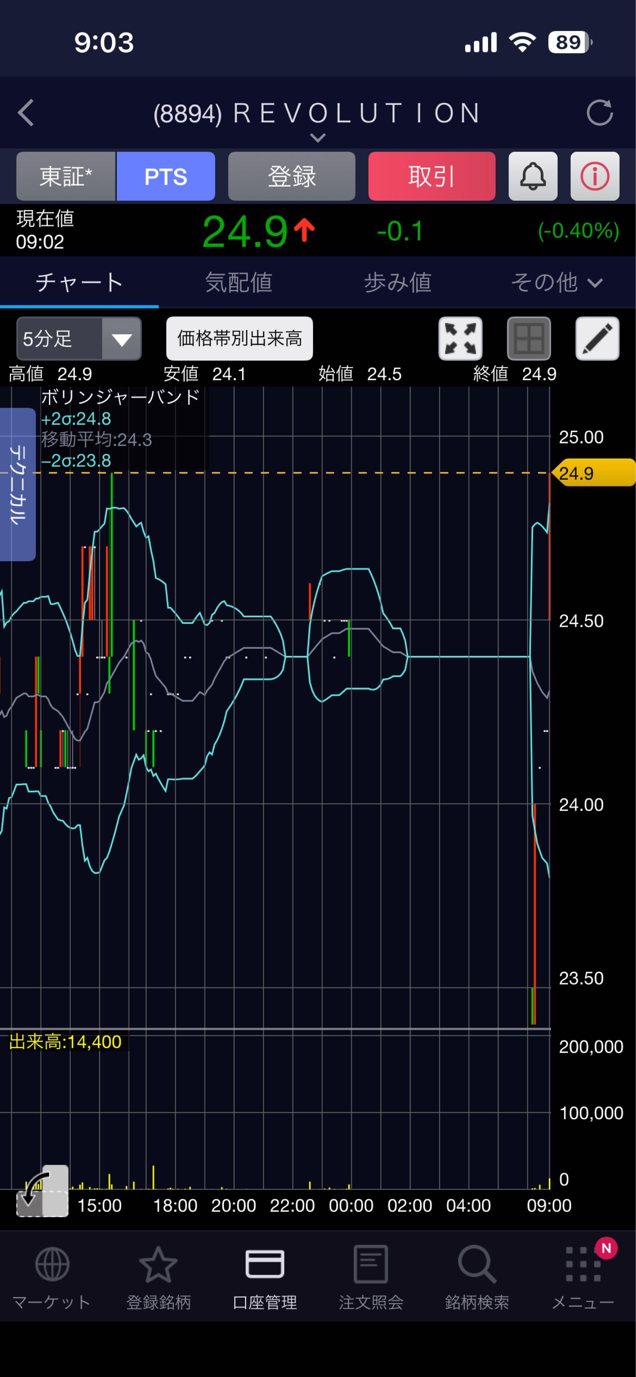The width and height of the screenshot is (636, 1377).
Task: Open the 5分足 timeframe dropdown
Action: pyautogui.click(x=79, y=339)
